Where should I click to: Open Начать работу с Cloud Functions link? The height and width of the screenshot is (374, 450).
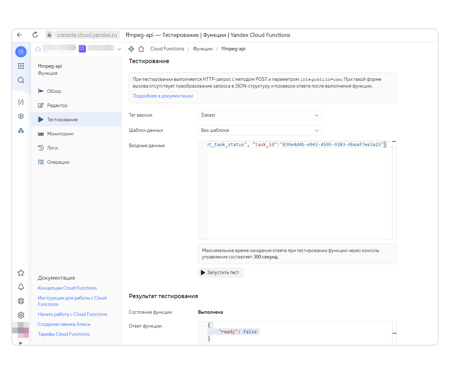72,314
